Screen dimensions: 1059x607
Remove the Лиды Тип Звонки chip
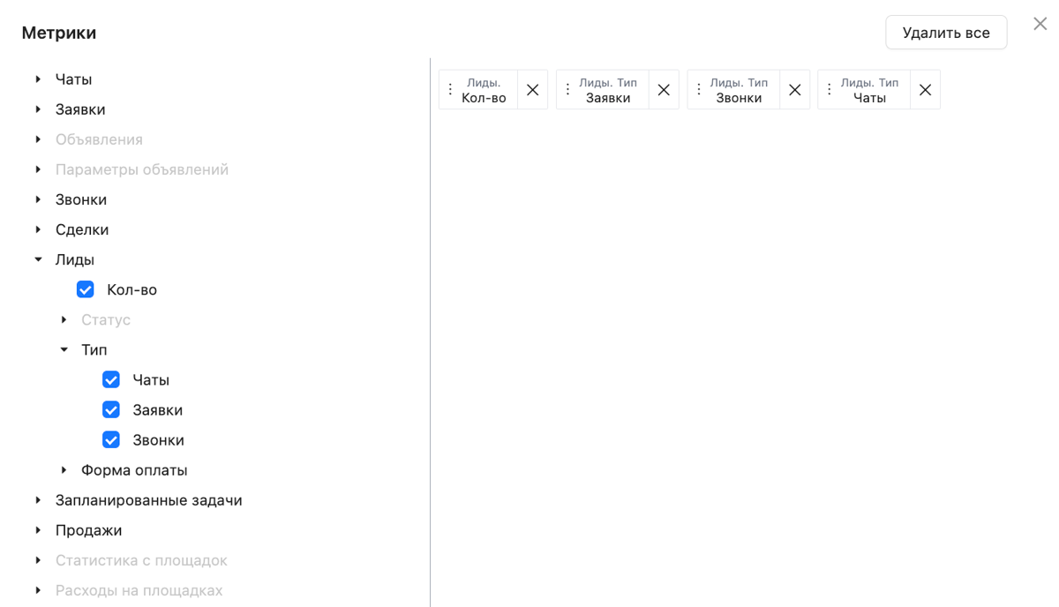coord(794,90)
